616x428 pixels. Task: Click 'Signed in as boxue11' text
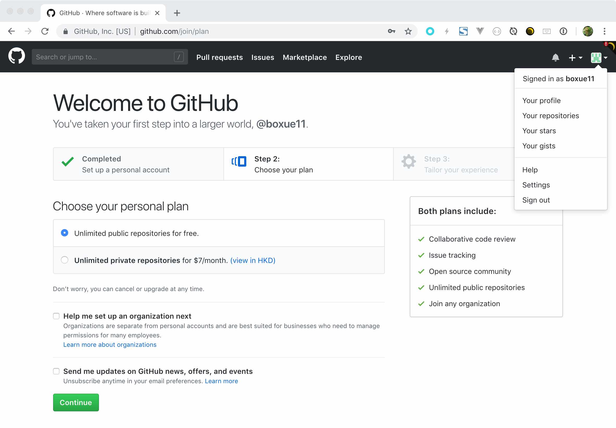(x=558, y=79)
